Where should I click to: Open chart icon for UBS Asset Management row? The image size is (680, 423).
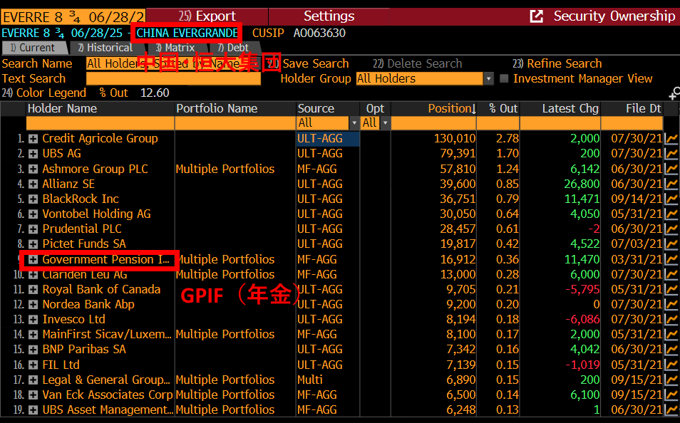tap(671, 409)
